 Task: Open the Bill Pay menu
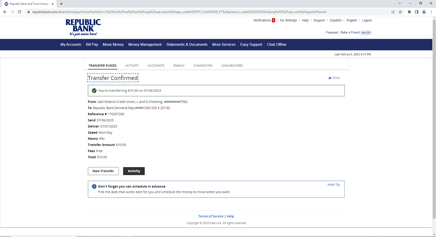92,44
